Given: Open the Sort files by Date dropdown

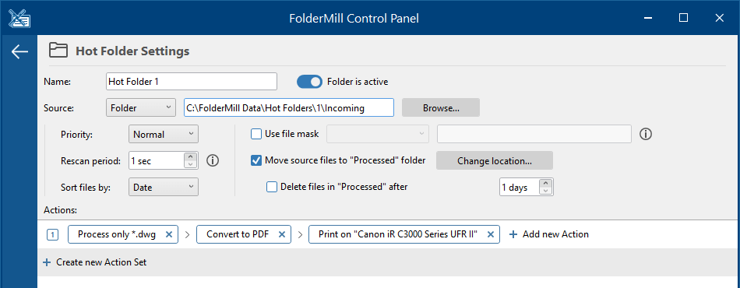Looking at the screenshot, I should (164, 187).
